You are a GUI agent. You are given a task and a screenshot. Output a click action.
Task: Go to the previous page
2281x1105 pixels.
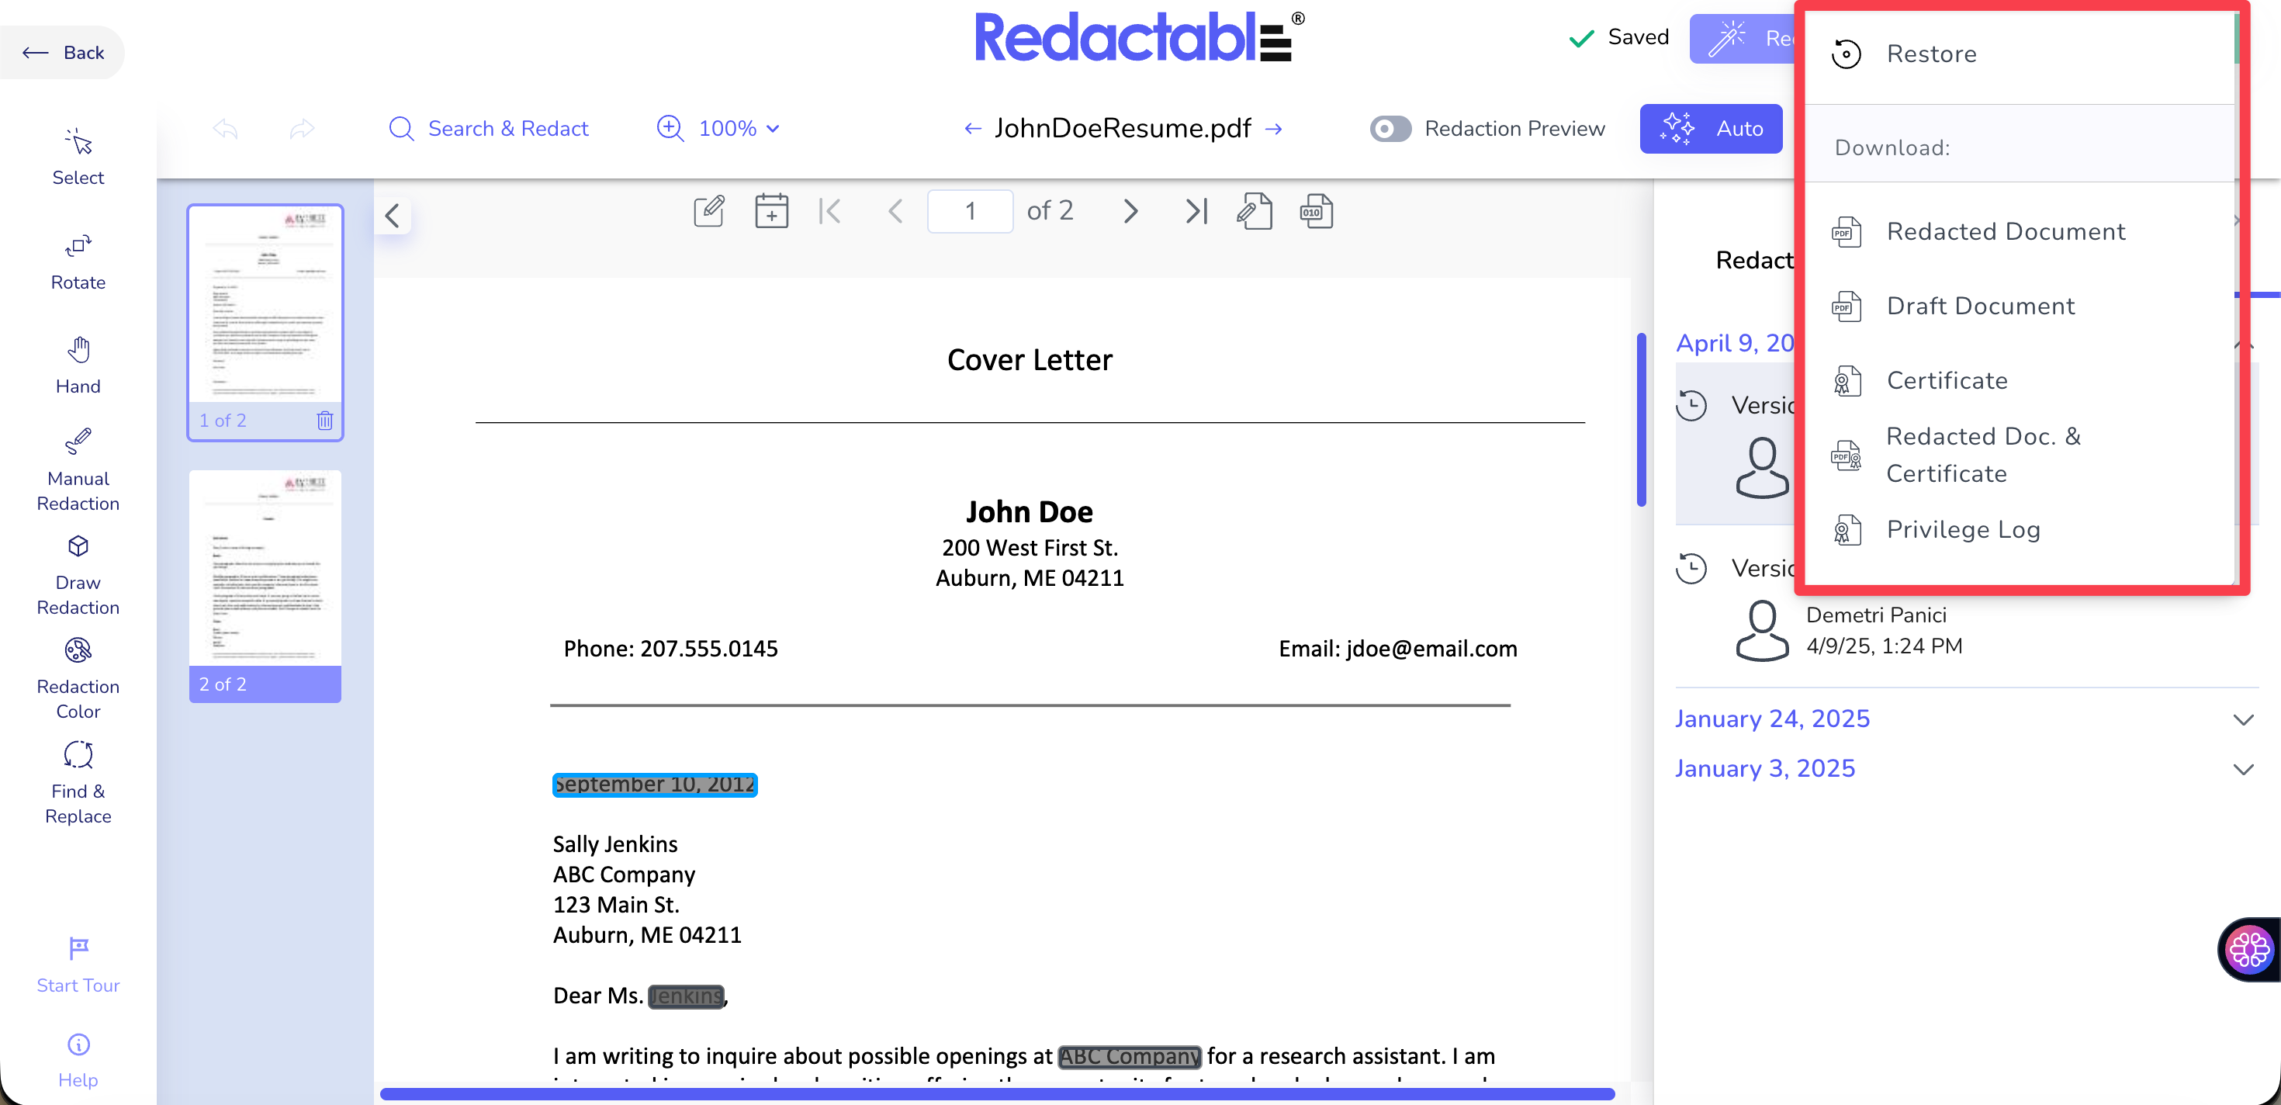tap(895, 212)
